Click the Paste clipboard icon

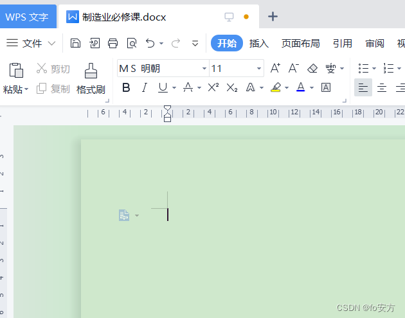(16, 70)
